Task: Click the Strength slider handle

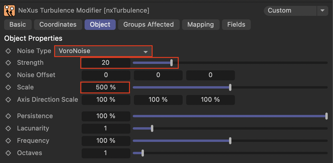Action: pyautogui.click(x=171, y=63)
